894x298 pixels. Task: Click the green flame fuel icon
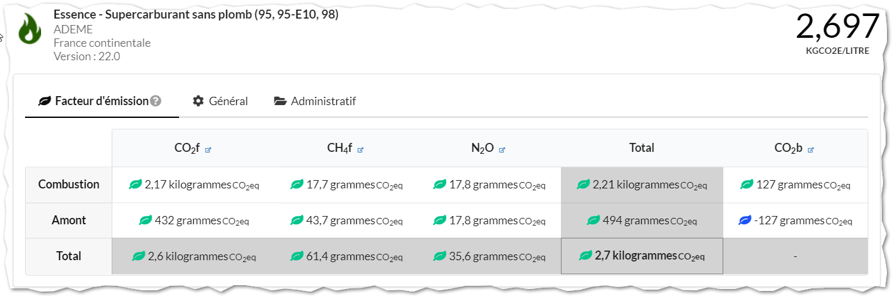[30, 29]
